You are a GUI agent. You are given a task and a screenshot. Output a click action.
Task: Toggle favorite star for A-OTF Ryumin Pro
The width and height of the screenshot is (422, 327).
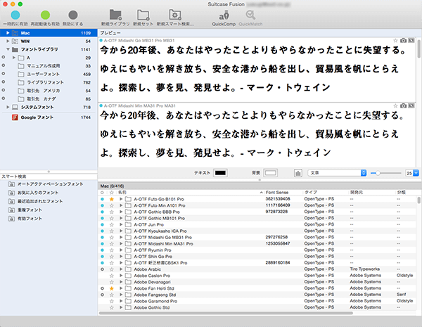(x=111, y=250)
